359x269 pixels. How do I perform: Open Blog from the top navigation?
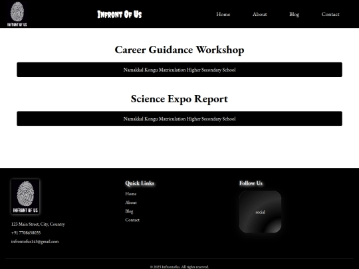(295, 14)
